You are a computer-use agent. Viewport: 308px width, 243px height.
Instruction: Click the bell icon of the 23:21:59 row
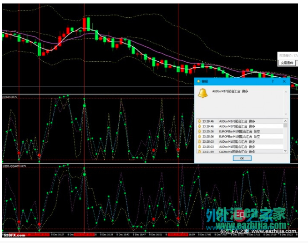coord(199,152)
